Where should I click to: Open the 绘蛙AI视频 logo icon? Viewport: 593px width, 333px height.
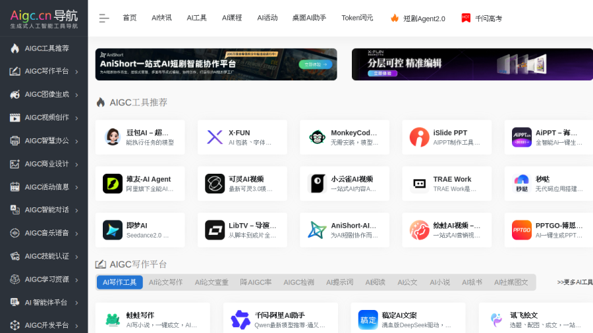pyautogui.click(x=420, y=230)
